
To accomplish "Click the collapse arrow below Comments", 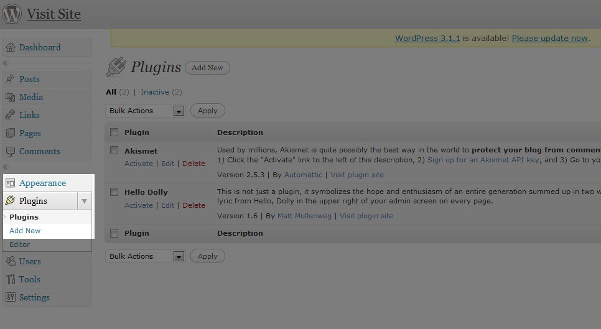I will (x=5, y=167).
